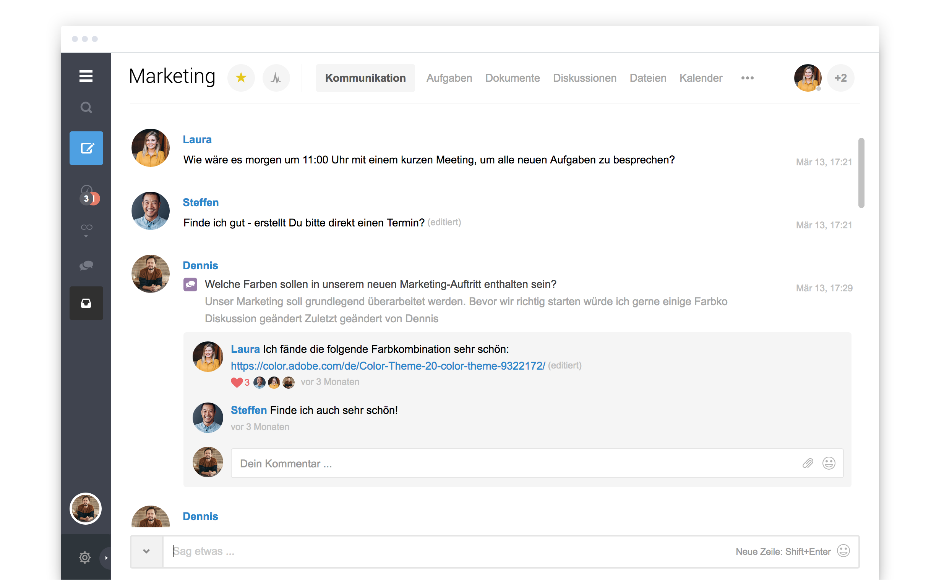This screenshot has height=585, width=944.
Task: Click the Dein Kommentar input field
Action: (x=503, y=463)
